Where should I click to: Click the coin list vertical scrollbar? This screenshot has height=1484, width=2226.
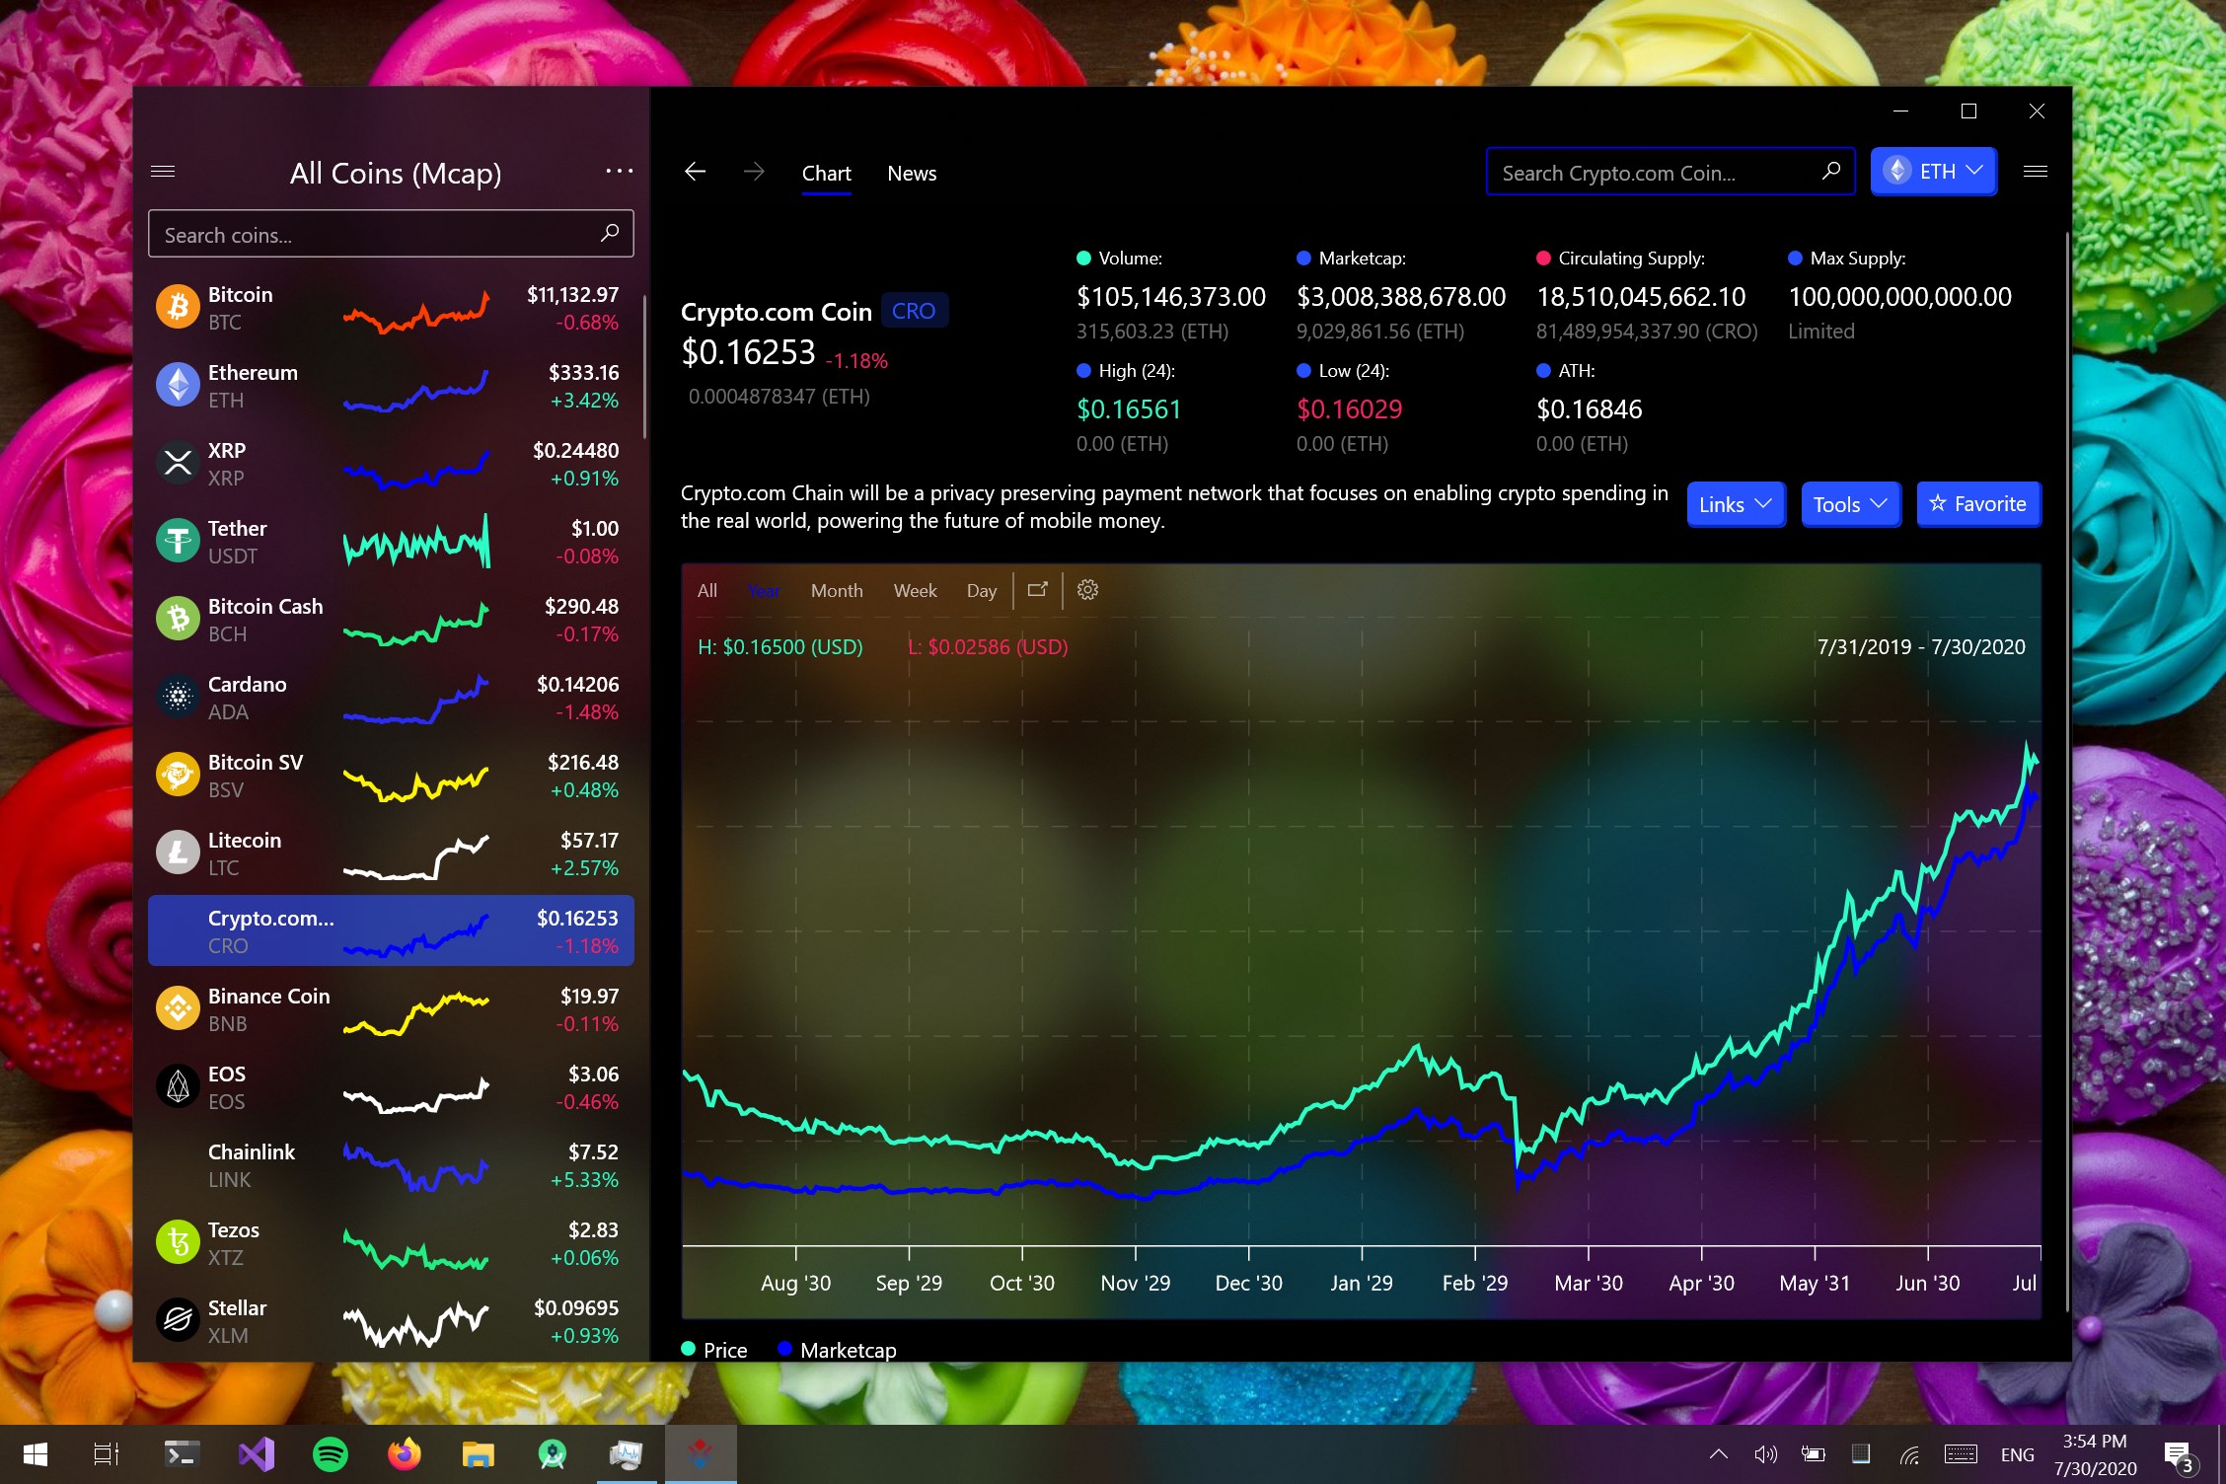644,367
